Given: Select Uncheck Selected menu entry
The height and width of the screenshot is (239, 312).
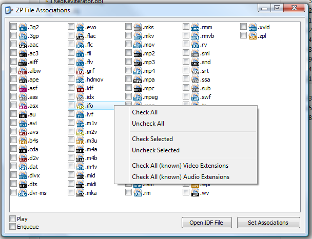Looking at the screenshot, I should pyautogui.click(x=155, y=150).
